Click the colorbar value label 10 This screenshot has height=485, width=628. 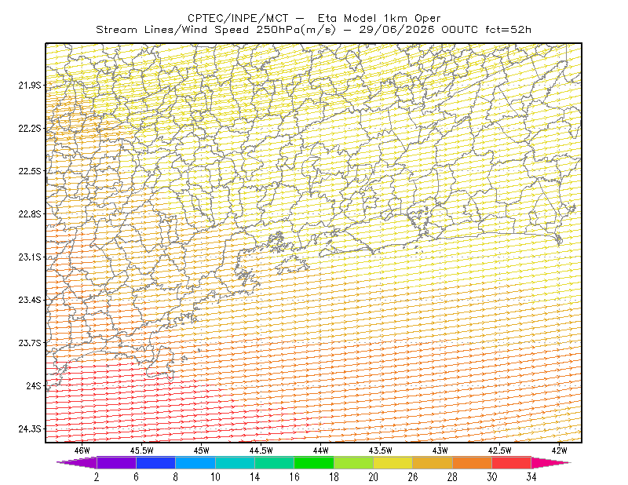[215, 477]
